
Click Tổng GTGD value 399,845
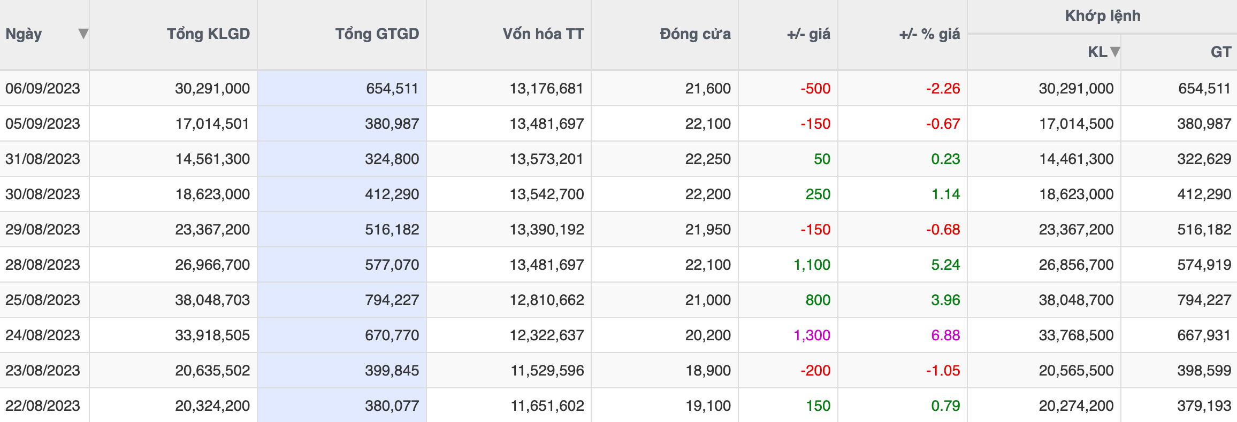point(392,370)
